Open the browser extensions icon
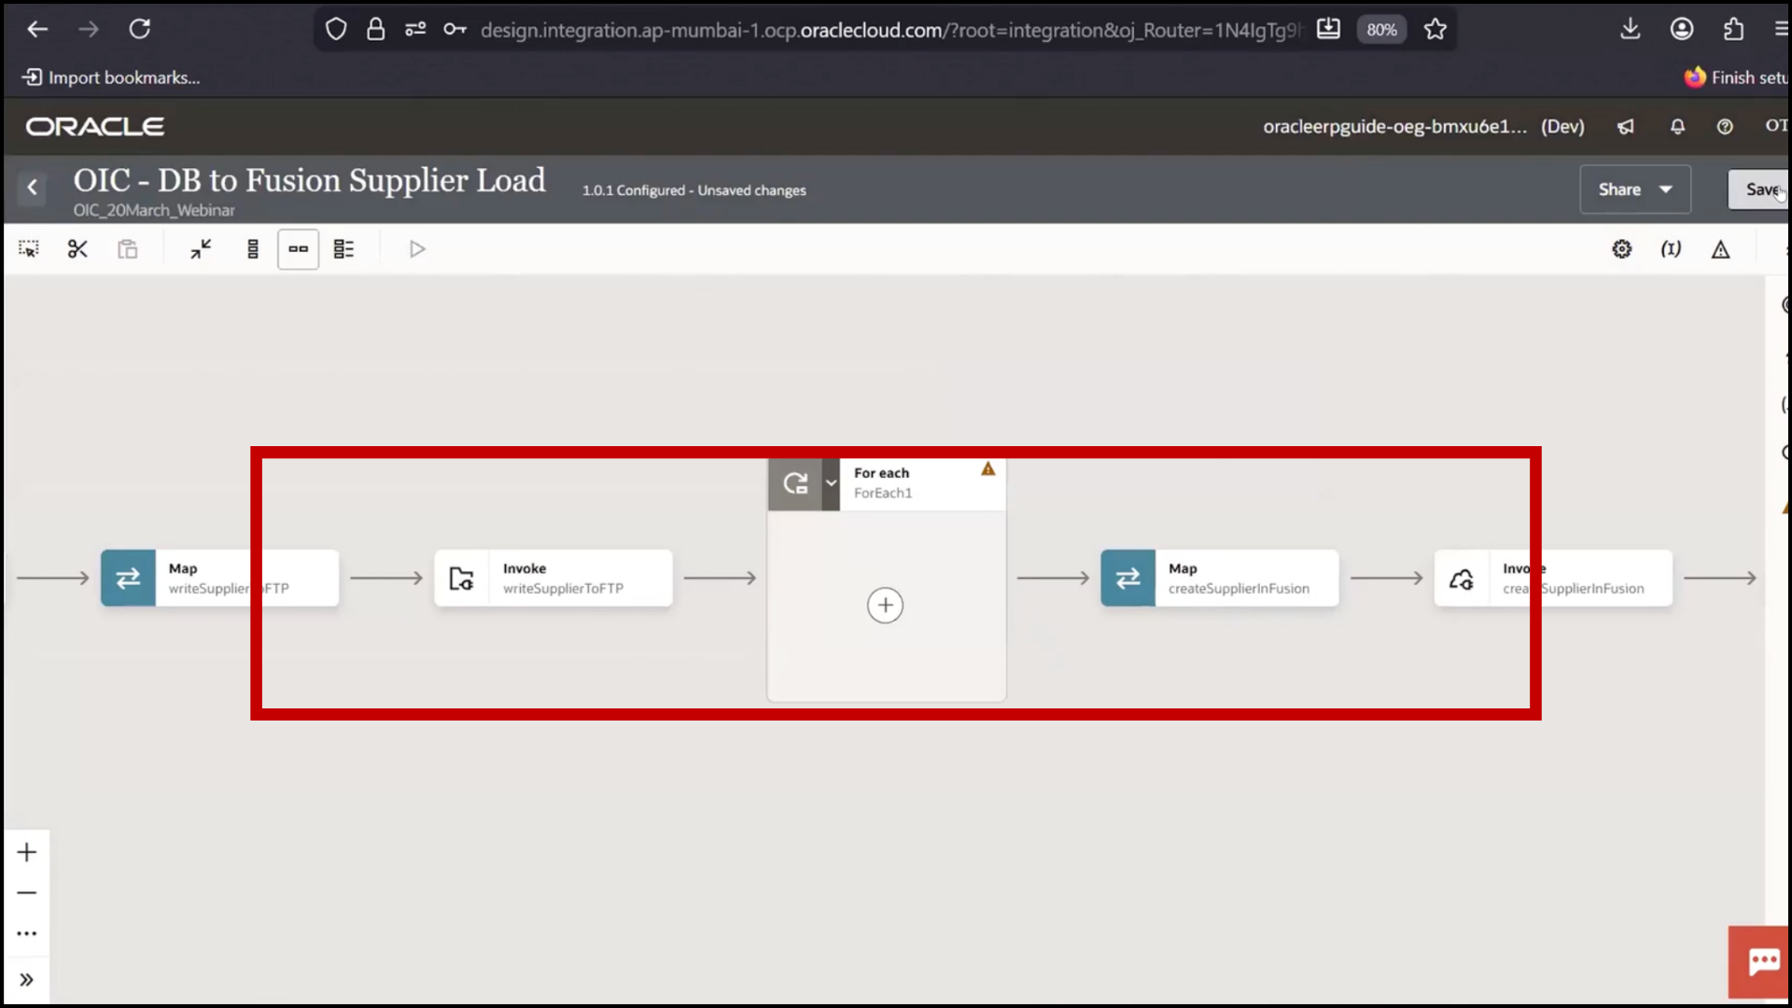 [1733, 29]
